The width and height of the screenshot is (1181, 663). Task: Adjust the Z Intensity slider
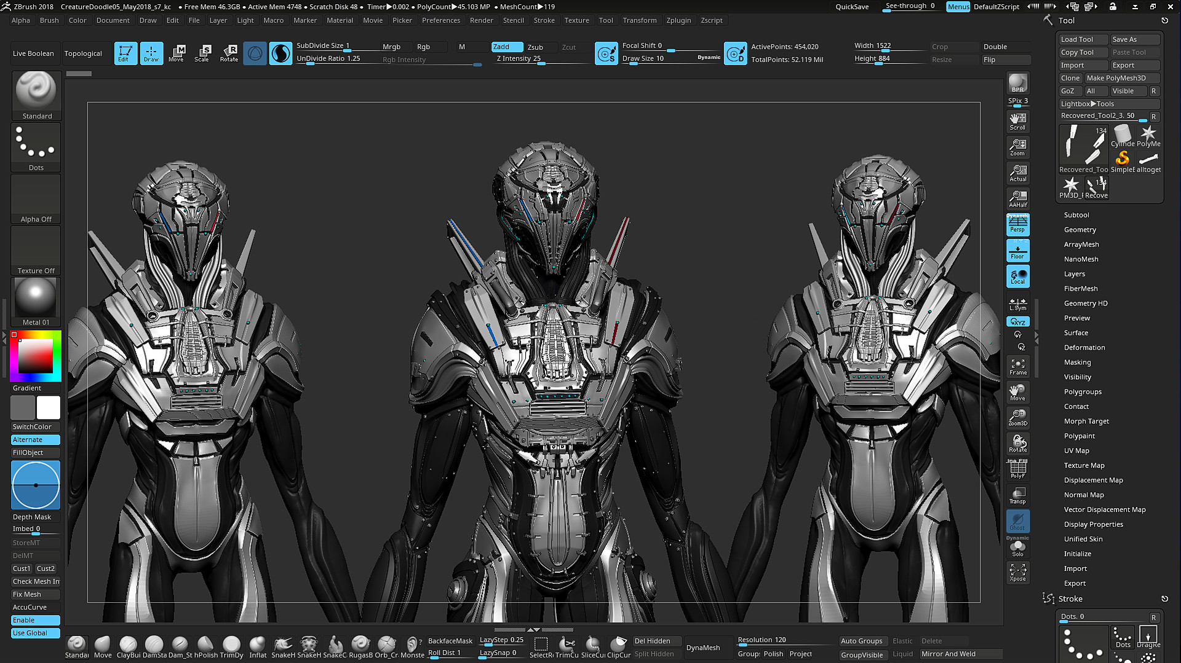pyautogui.click(x=541, y=59)
